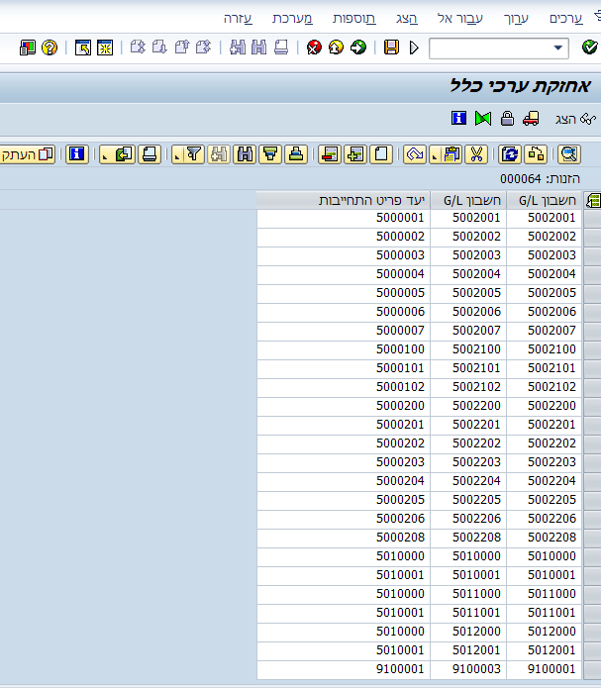Open the ערכים menu
Viewport: 601px width, 688px height.
[x=566, y=19]
